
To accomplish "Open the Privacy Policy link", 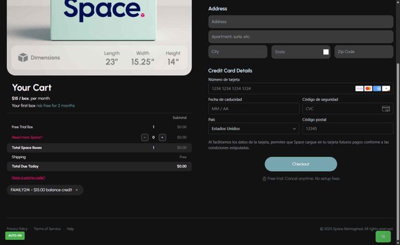I will (x=17, y=229).
